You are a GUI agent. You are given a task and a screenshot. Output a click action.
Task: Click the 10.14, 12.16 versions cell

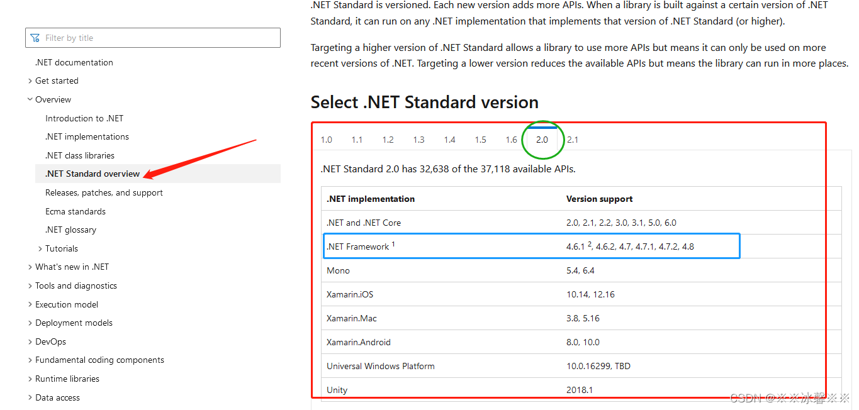click(590, 294)
